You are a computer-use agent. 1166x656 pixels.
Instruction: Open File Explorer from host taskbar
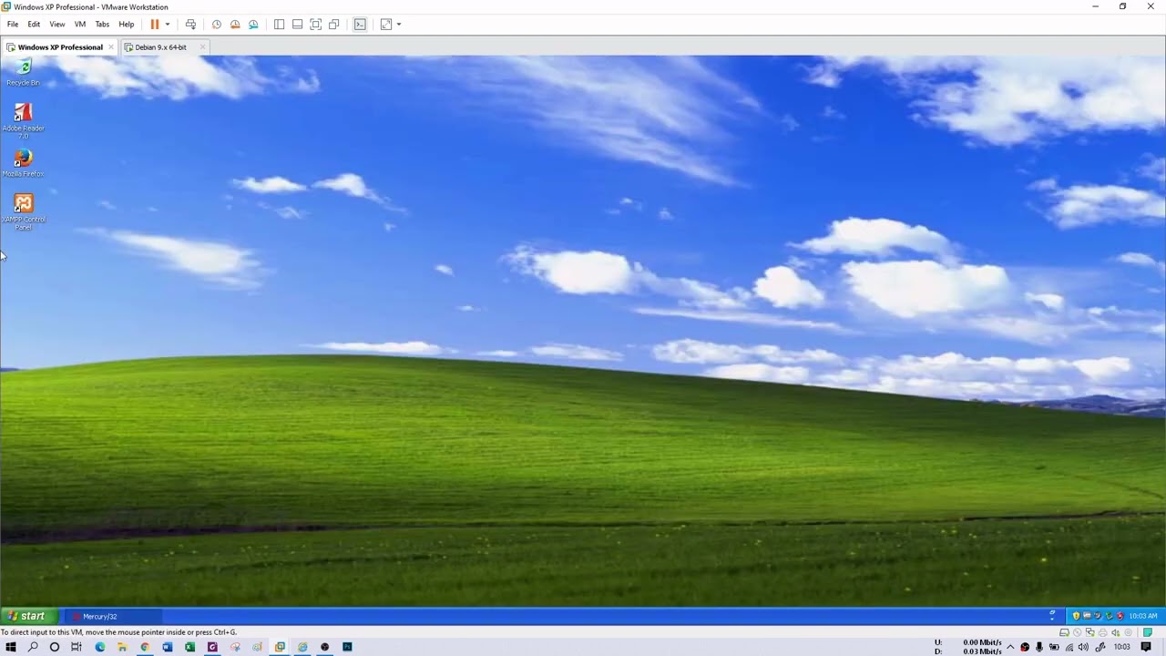click(122, 647)
